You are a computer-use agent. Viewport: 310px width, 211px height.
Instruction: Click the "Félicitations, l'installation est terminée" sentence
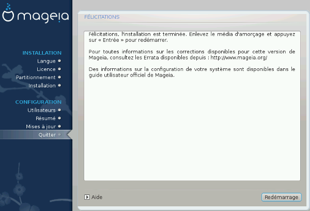137,34
